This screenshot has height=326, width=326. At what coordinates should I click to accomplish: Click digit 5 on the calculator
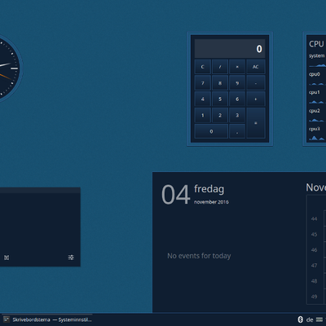click(x=220, y=99)
